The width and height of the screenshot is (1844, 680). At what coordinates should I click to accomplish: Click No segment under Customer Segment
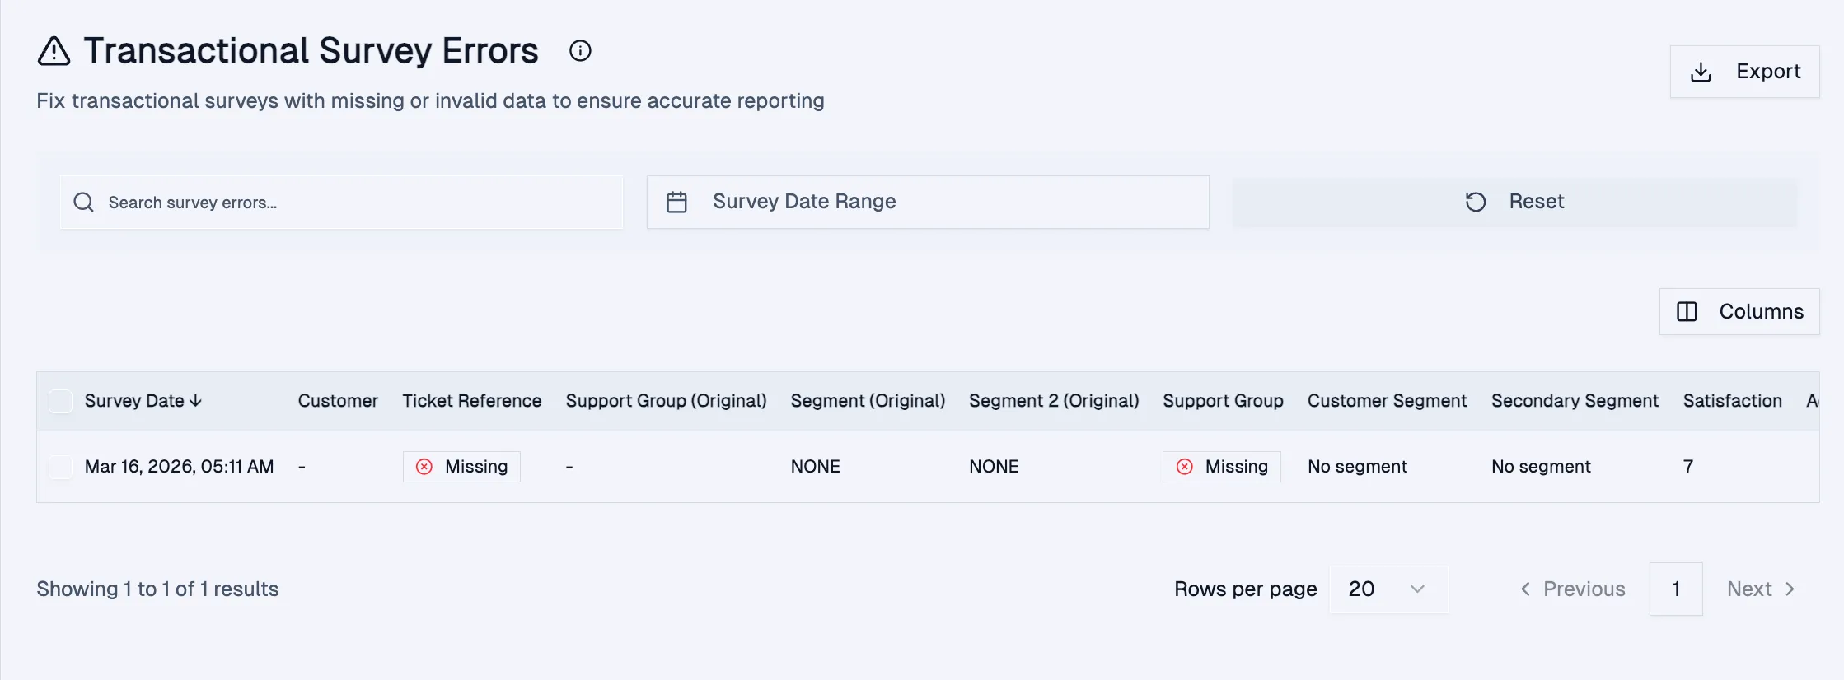(x=1357, y=467)
